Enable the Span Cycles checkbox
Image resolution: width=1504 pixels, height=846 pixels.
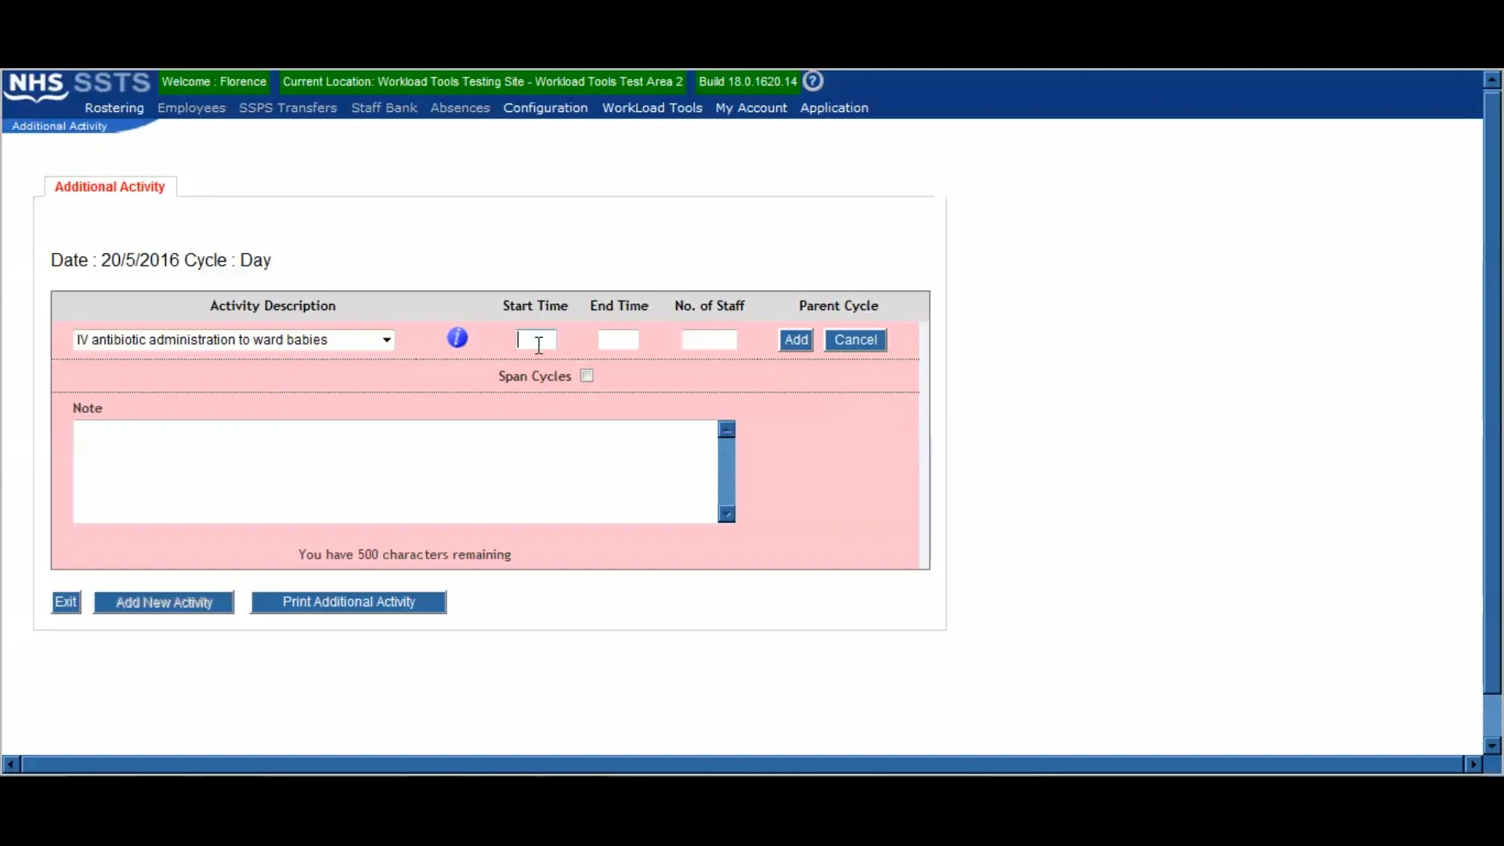587,375
